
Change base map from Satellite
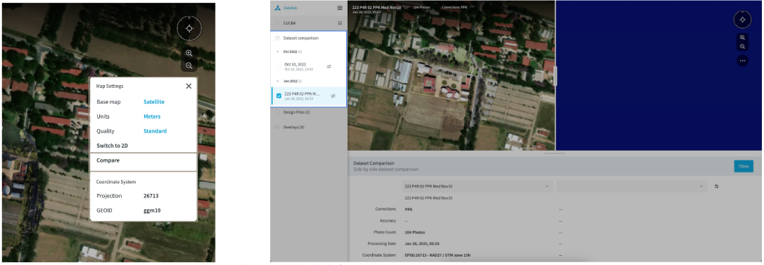point(154,102)
